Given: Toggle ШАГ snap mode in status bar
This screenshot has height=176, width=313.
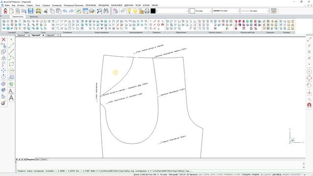Looking at the screenshot, I should 200,175.
